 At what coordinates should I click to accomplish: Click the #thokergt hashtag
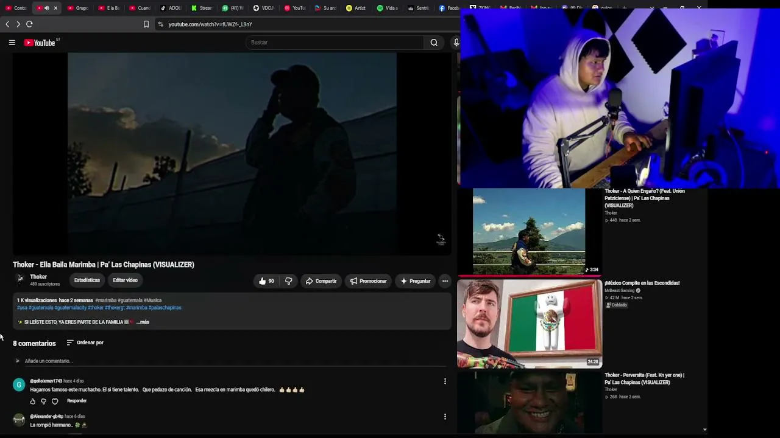115,308
